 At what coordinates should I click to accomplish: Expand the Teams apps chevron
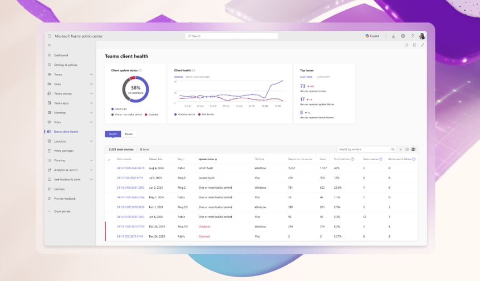coord(91,103)
